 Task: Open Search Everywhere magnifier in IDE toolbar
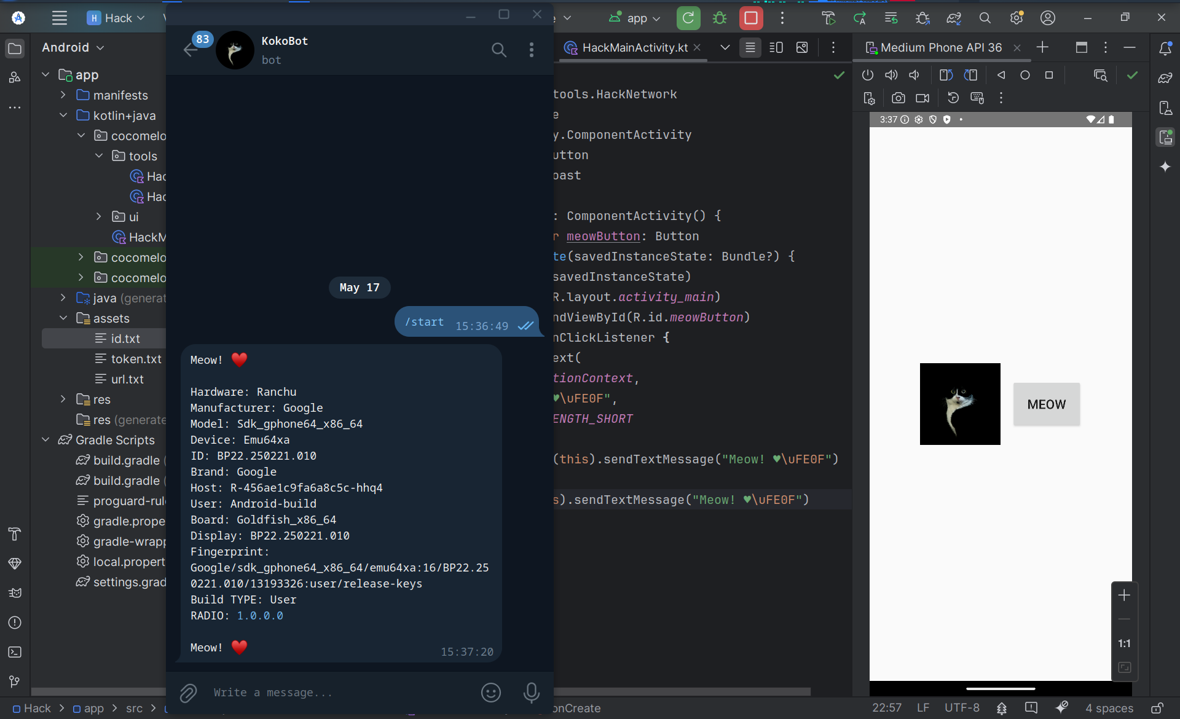[x=985, y=18]
